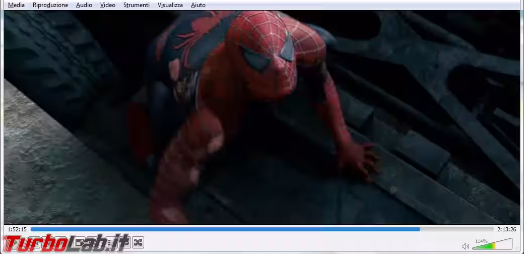Click the elapsed time 1:52:15
524x254 pixels.
pos(17,229)
